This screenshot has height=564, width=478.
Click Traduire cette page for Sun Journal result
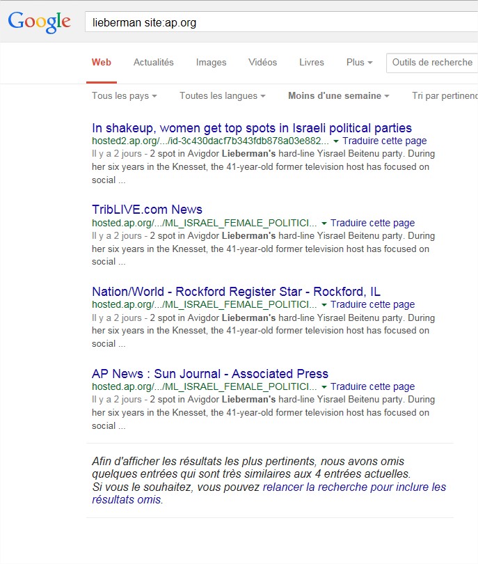373,386
